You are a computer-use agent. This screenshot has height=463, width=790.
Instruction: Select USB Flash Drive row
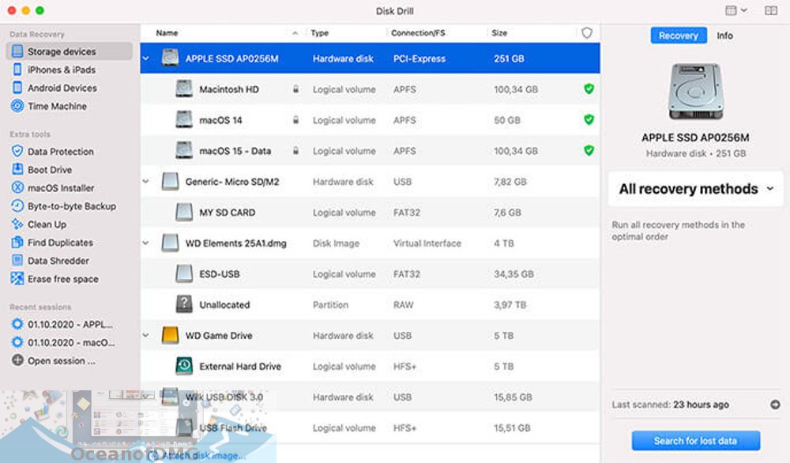[x=370, y=427]
